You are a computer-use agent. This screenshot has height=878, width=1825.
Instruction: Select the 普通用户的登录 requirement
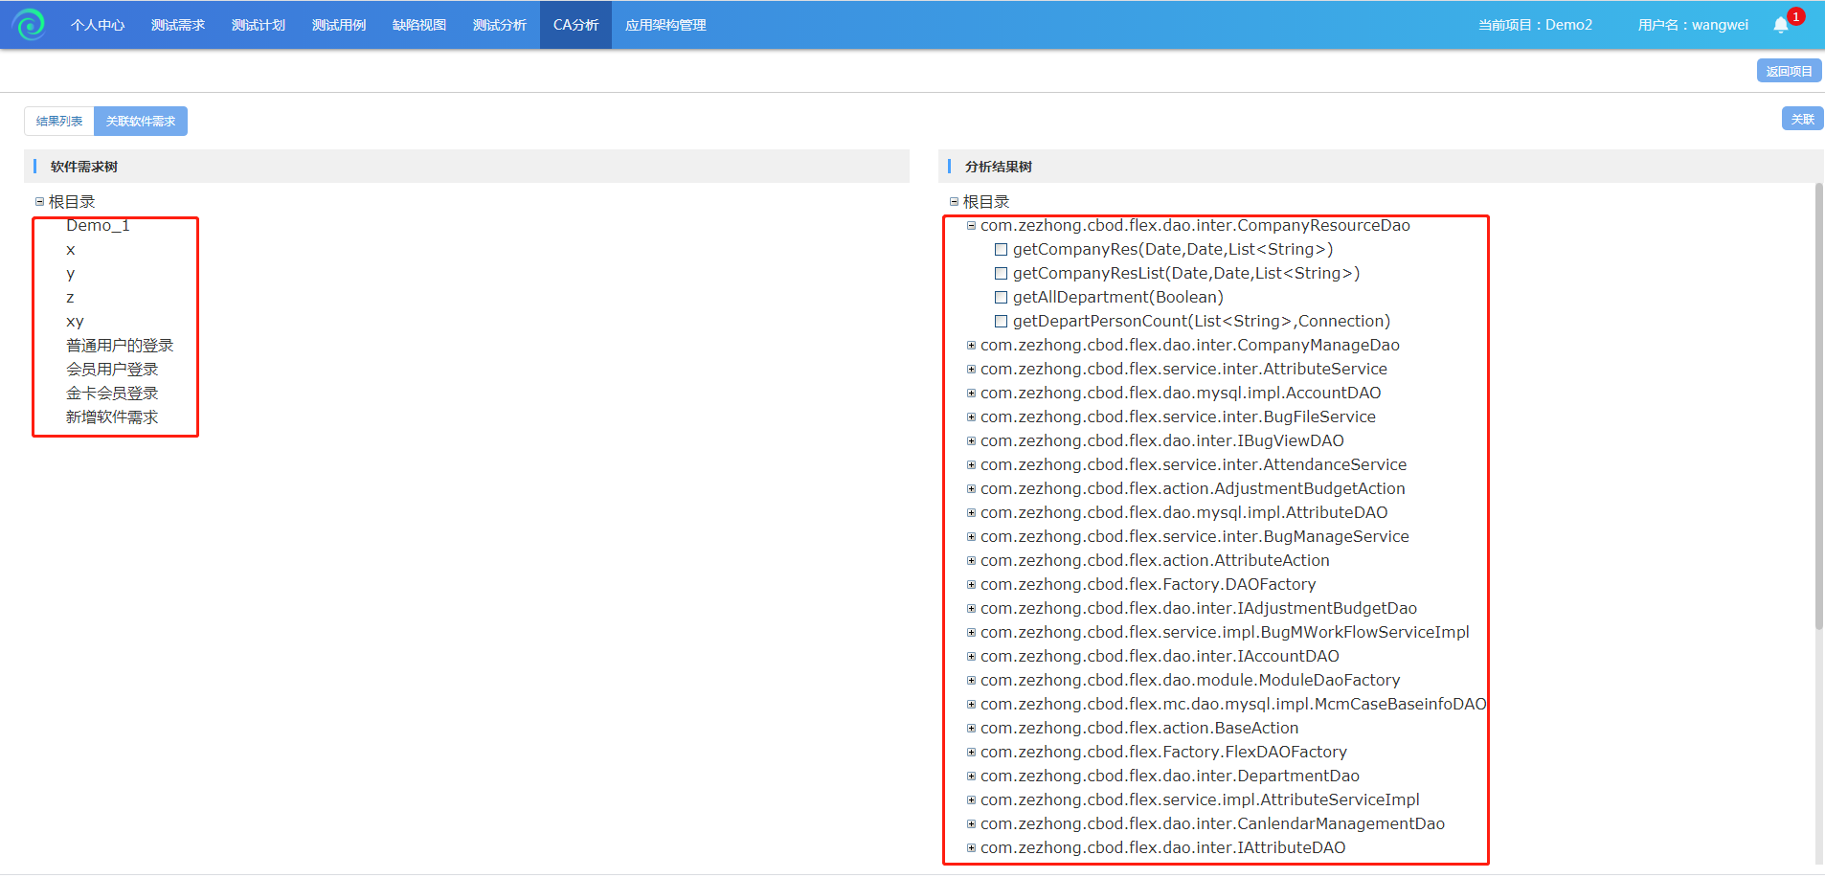click(x=120, y=346)
